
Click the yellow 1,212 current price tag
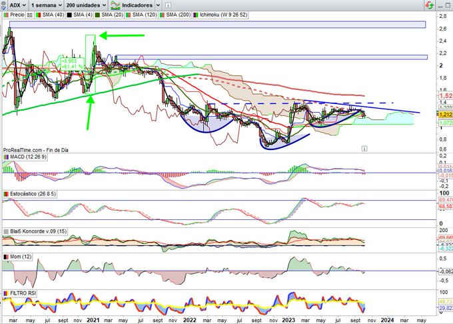click(445, 115)
